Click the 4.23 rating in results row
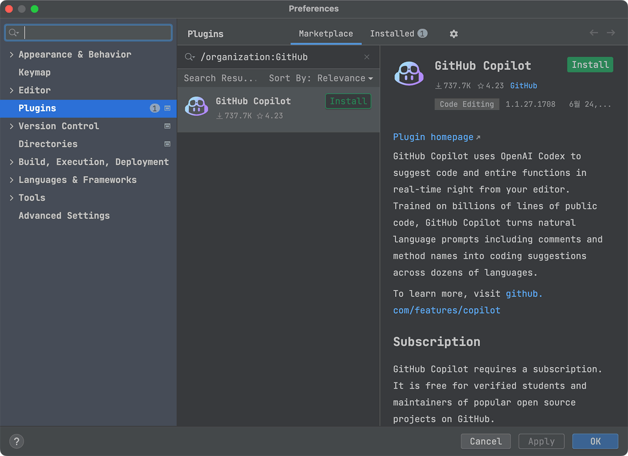The width and height of the screenshot is (628, 456). pyautogui.click(x=270, y=116)
